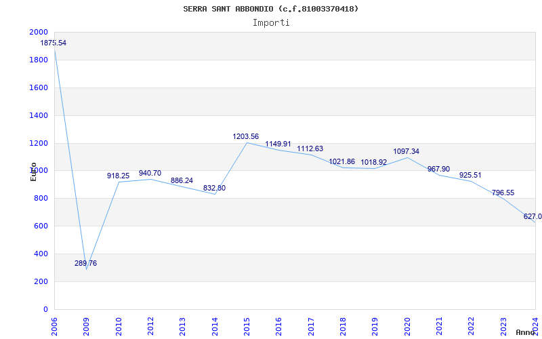Click the 2016 x-axis year label
542x339 pixels.
pyautogui.click(x=279, y=326)
